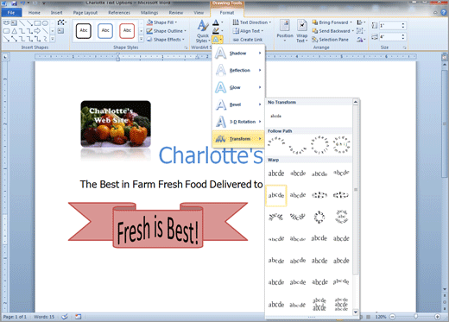
Task: Expand the Shape Effects dropdown
Action: pyautogui.click(x=165, y=40)
